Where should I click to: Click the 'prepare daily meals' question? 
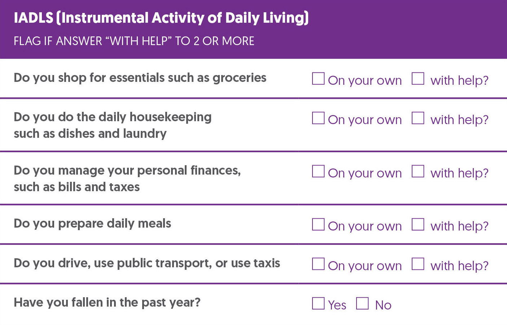[x=92, y=224]
